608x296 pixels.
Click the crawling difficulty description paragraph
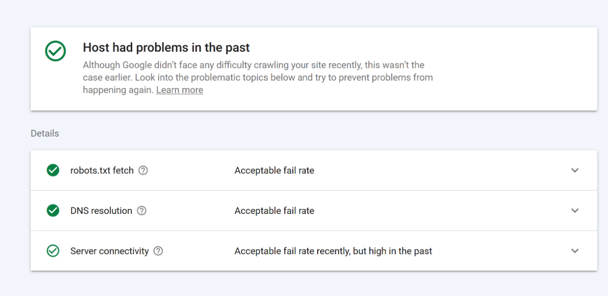tap(257, 78)
